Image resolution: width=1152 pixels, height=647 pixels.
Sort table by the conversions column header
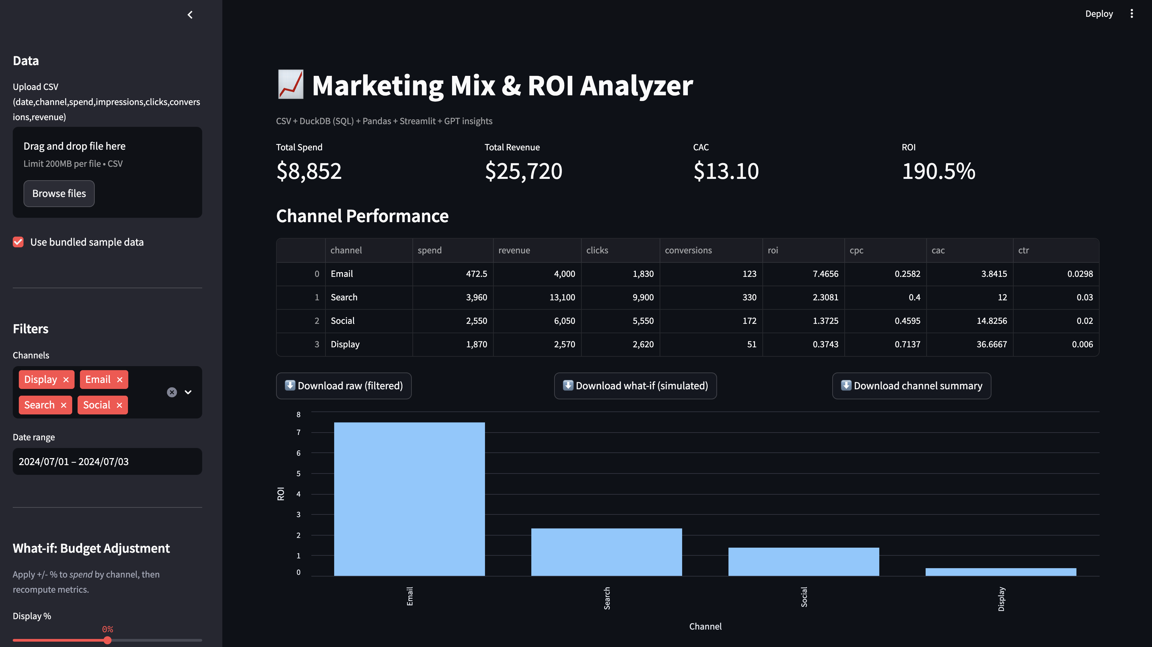711,250
